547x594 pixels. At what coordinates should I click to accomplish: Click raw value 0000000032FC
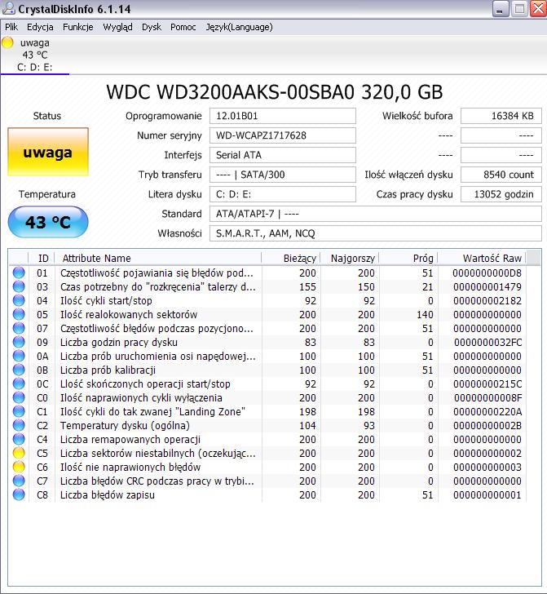click(487, 343)
